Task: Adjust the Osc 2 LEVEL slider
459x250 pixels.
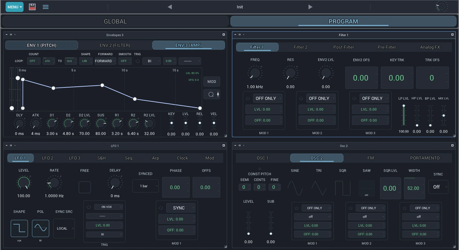Action: pyautogui.click(x=248, y=223)
